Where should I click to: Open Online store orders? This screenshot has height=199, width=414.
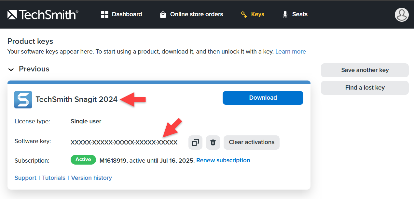[191, 14]
